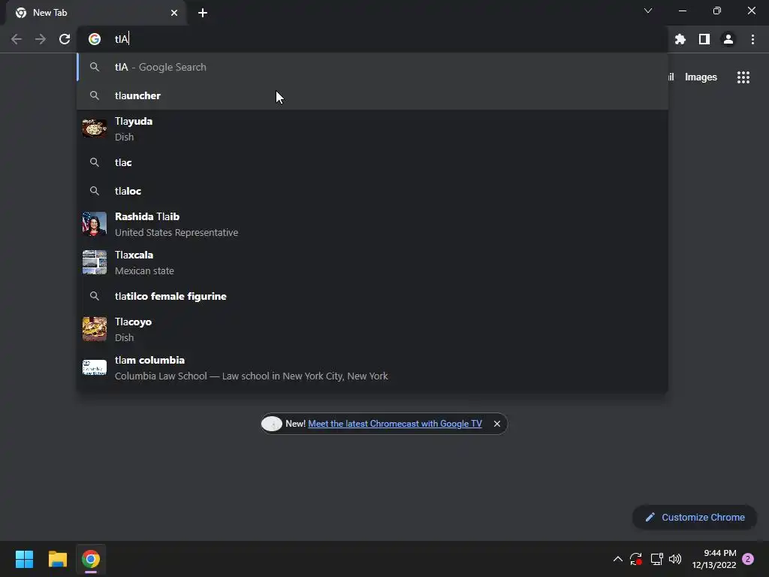The height and width of the screenshot is (577, 769).
Task: Choose the tlaloc suggestion
Action: click(x=372, y=191)
